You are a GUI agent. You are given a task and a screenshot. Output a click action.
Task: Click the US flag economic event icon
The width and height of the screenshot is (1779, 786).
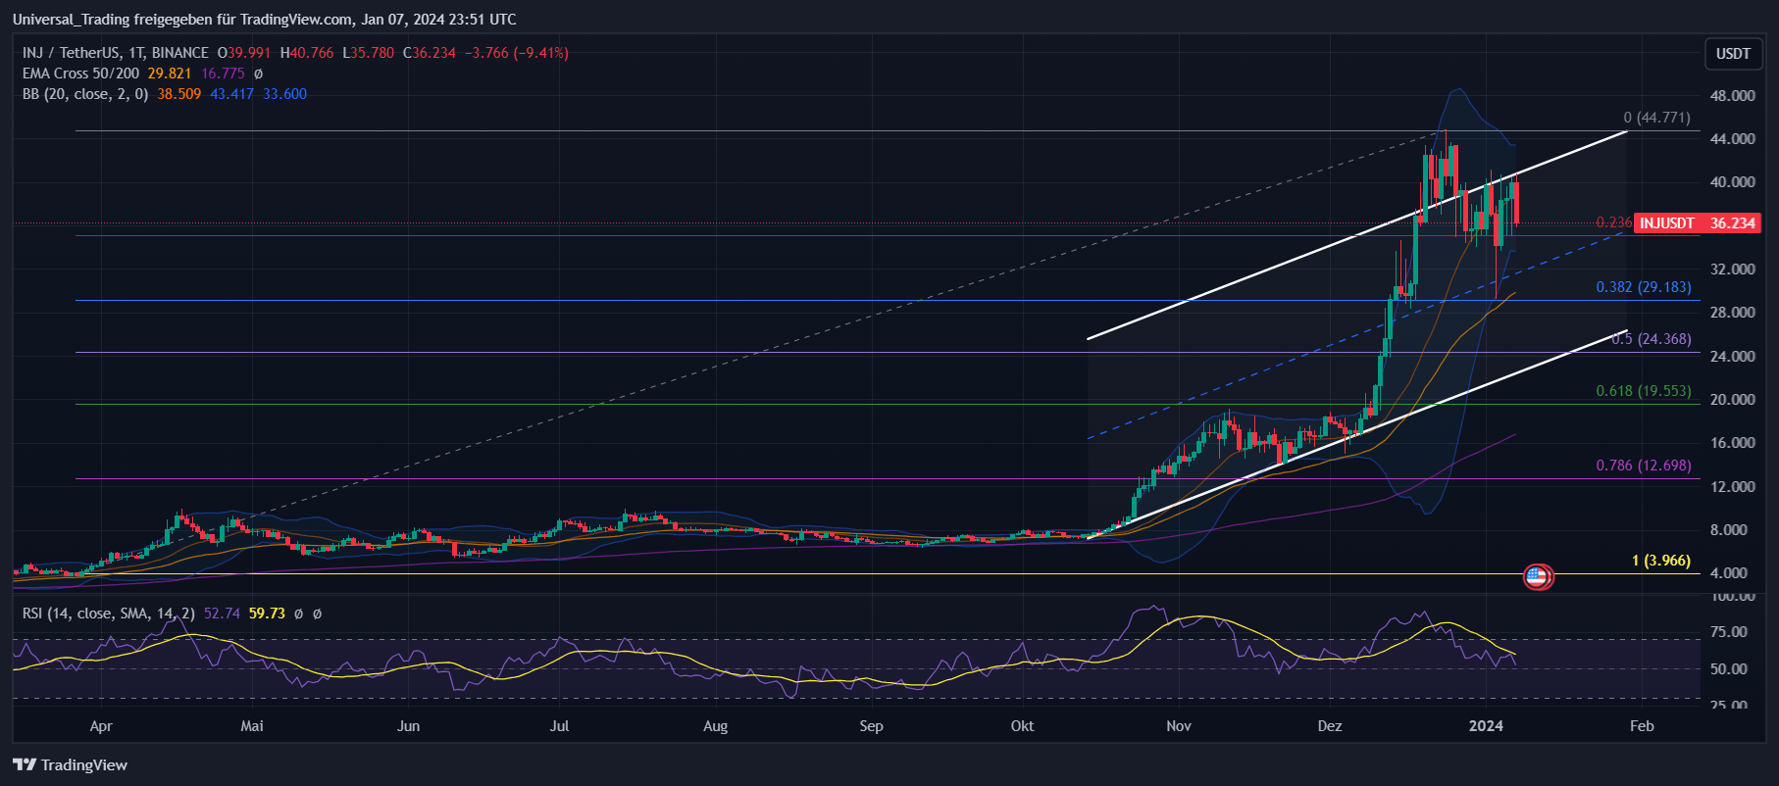point(1537,577)
